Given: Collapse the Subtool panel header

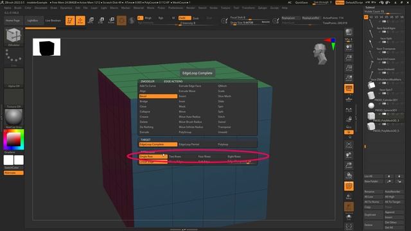Looking at the screenshot, I should pos(370,7).
